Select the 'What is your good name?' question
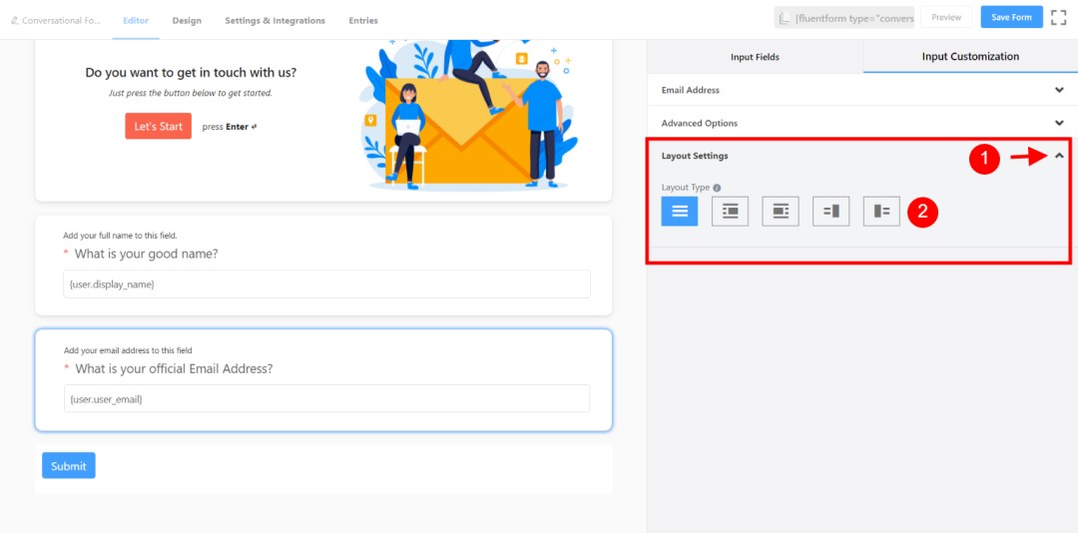This screenshot has width=1078, height=533. [146, 254]
